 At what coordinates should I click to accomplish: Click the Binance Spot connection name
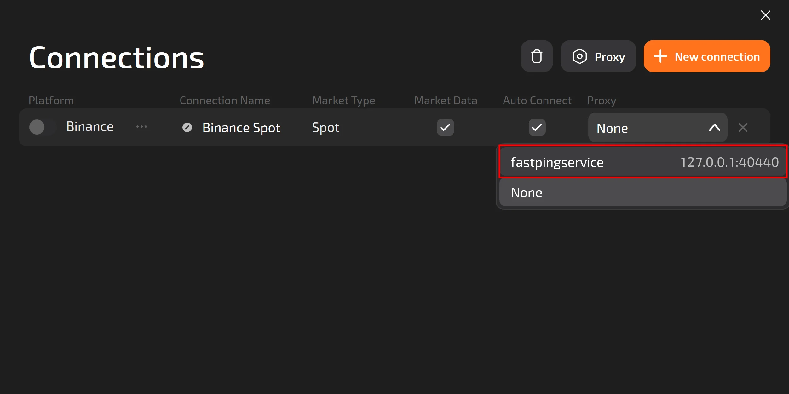click(241, 128)
